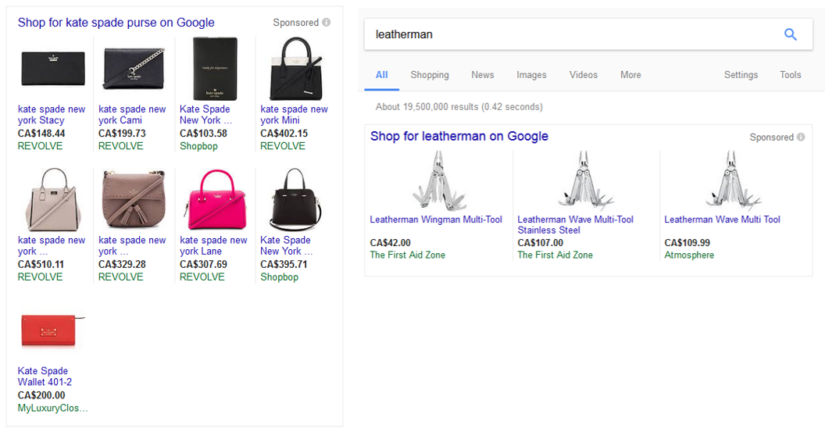Click the hot pink Lane handbag image
Image resolution: width=825 pixels, height=432 pixels.
[215, 199]
